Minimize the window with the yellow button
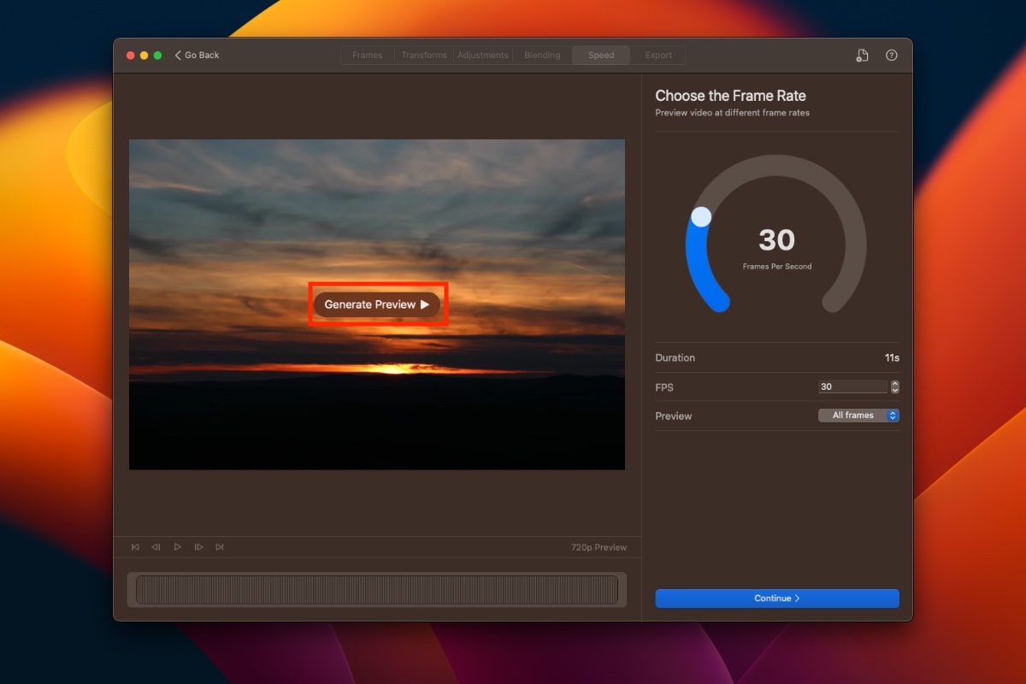The image size is (1026, 684). tap(144, 56)
